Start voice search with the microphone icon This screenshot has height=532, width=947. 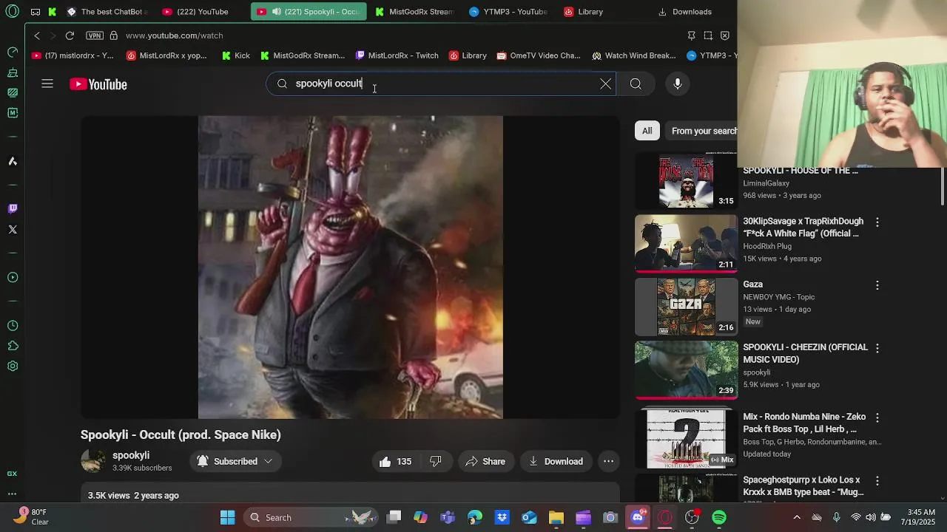(x=678, y=83)
